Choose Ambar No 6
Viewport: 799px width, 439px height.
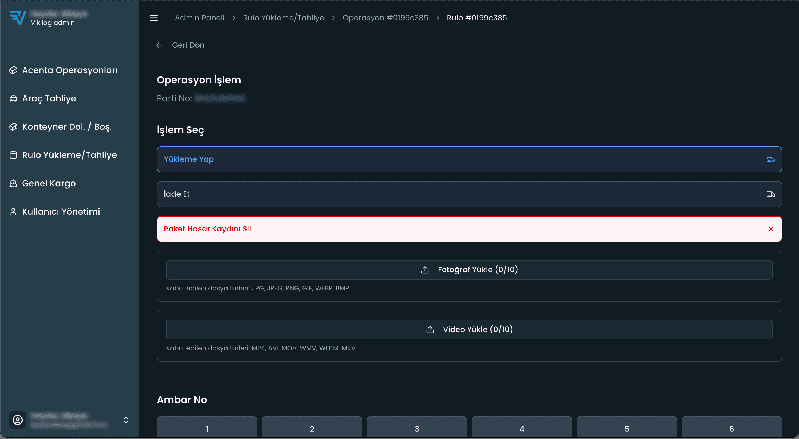(x=731, y=428)
